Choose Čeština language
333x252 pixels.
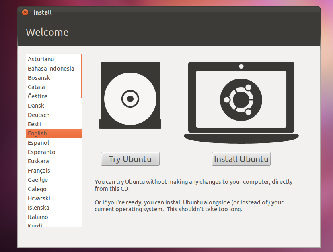(x=53, y=96)
